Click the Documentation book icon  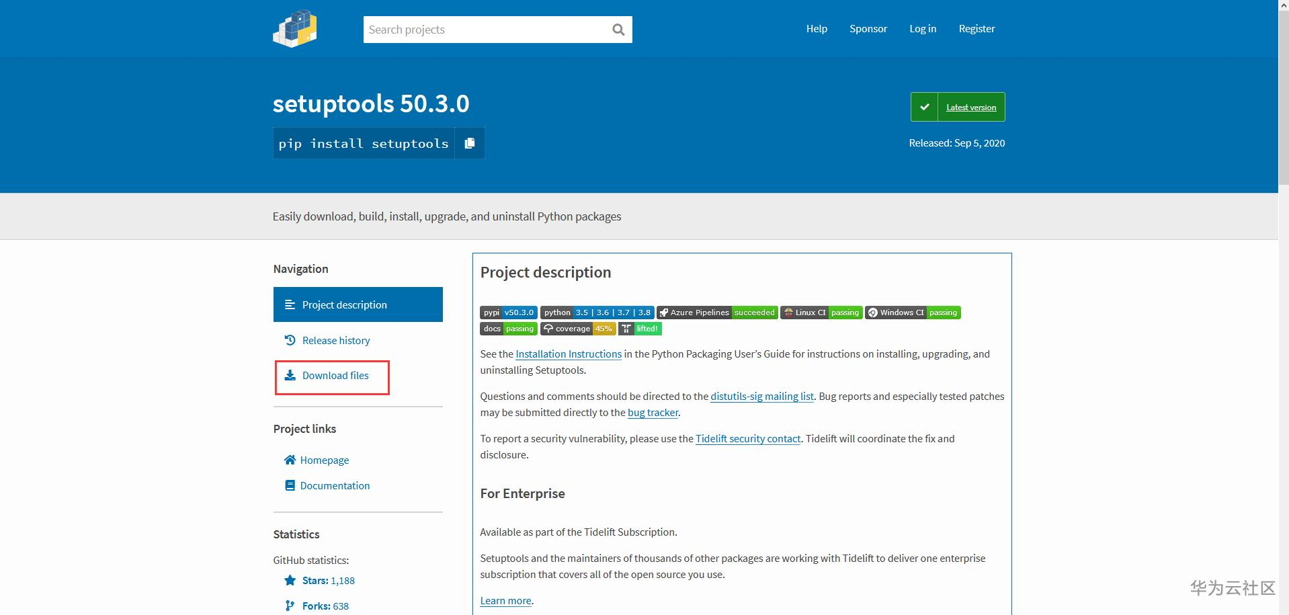click(290, 485)
